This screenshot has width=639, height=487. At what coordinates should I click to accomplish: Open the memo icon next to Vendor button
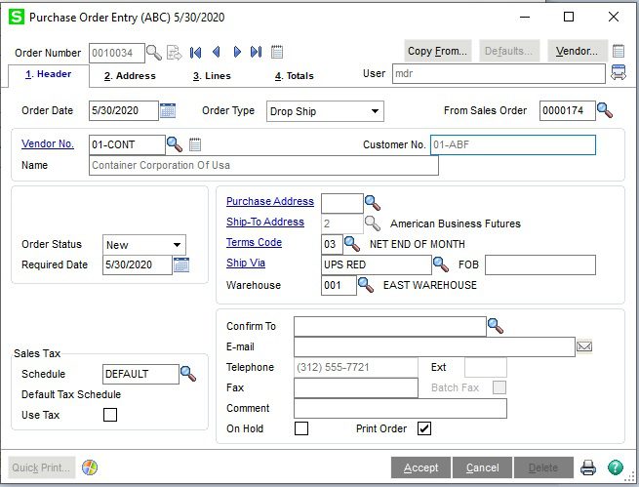click(619, 51)
